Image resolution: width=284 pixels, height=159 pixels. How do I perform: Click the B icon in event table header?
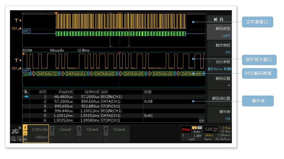[x=26, y=92]
